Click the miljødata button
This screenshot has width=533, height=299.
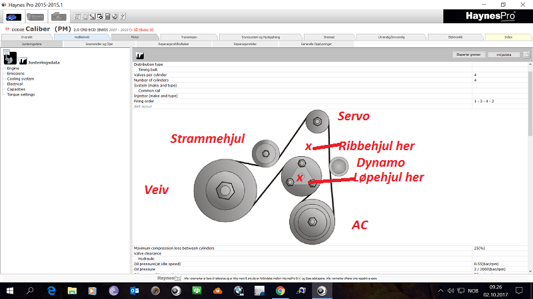[504, 54]
